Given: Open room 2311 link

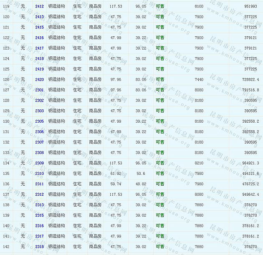Looking at the screenshot, I should click(39, 184).
